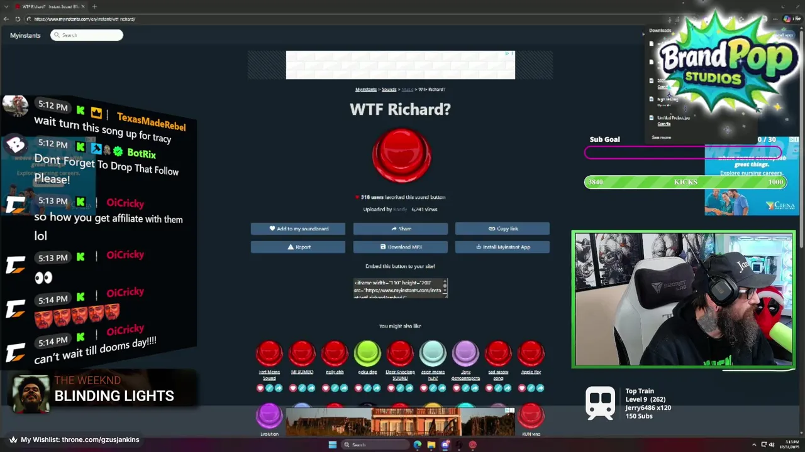
Task: Share icon under Apple Pay sound
Action: 540,388
